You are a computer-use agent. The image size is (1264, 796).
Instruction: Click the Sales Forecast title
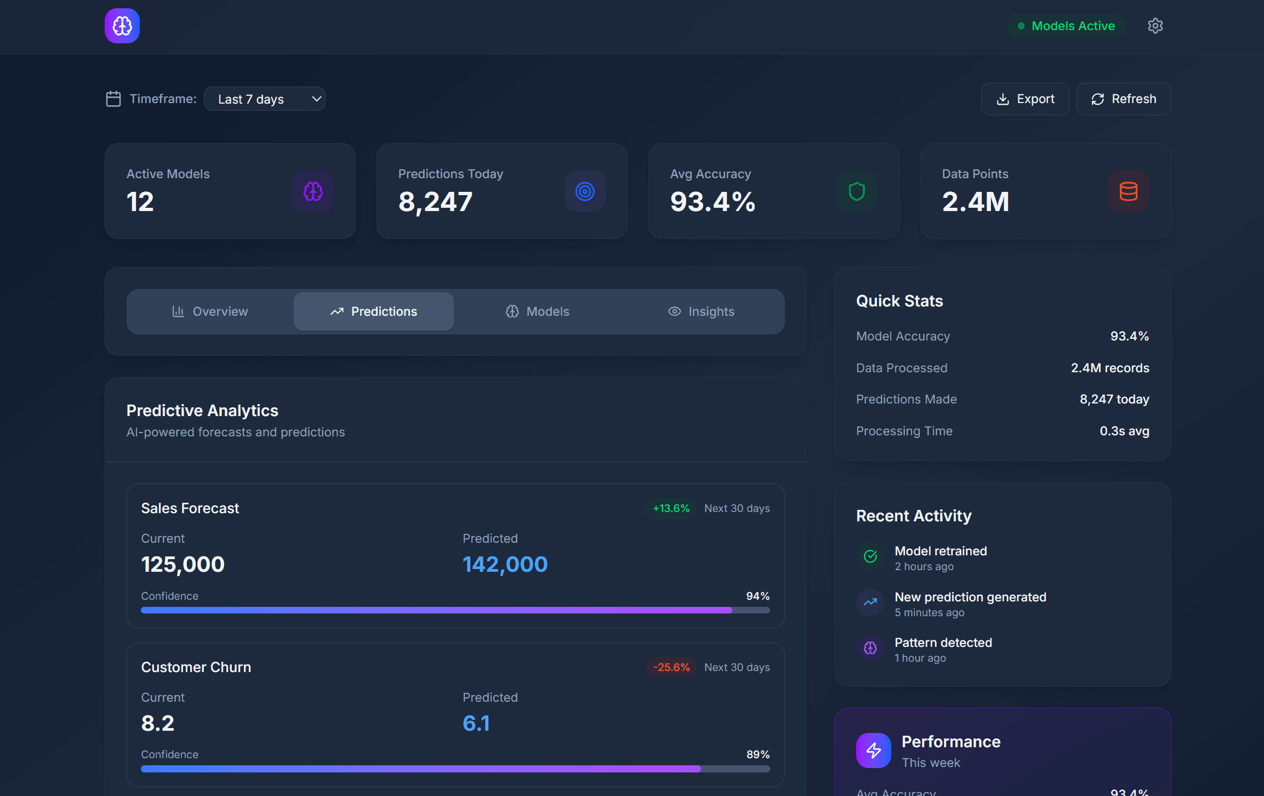[x=190, y=508]
